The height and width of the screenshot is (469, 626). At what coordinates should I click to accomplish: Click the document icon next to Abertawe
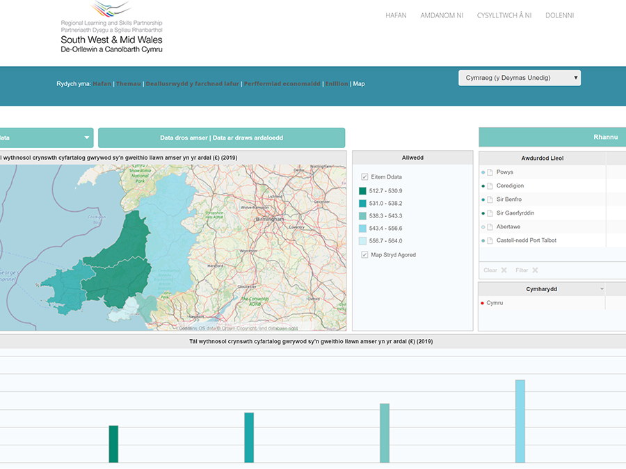[490, 227]
